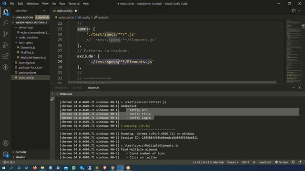Click exclude breadcrumb item

(101, 18)
